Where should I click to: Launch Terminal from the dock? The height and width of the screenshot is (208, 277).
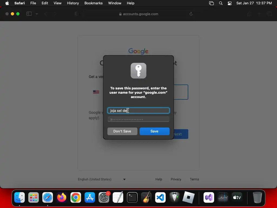(132, 197)
